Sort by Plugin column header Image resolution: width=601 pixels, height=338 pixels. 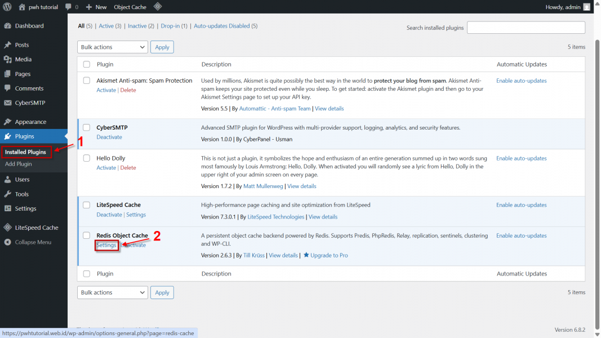(x=105, y=64)
